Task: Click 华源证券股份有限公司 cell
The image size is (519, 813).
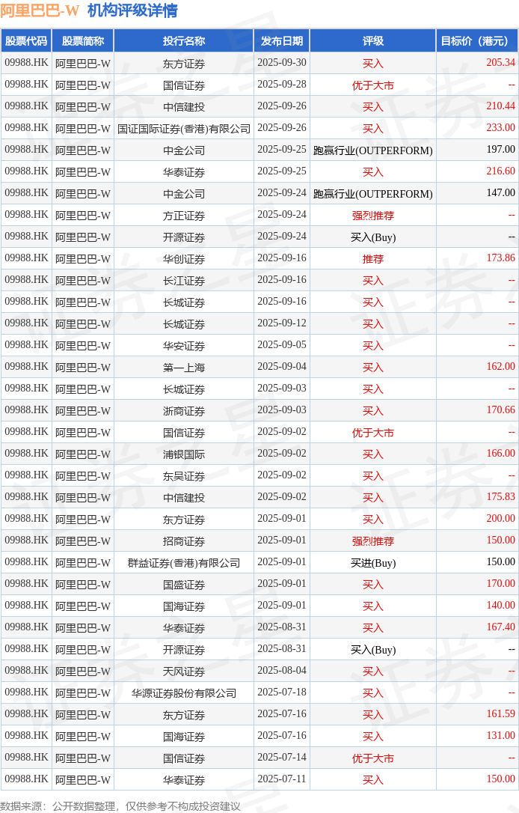Action: pyautogui.click(x=184, y=693)
